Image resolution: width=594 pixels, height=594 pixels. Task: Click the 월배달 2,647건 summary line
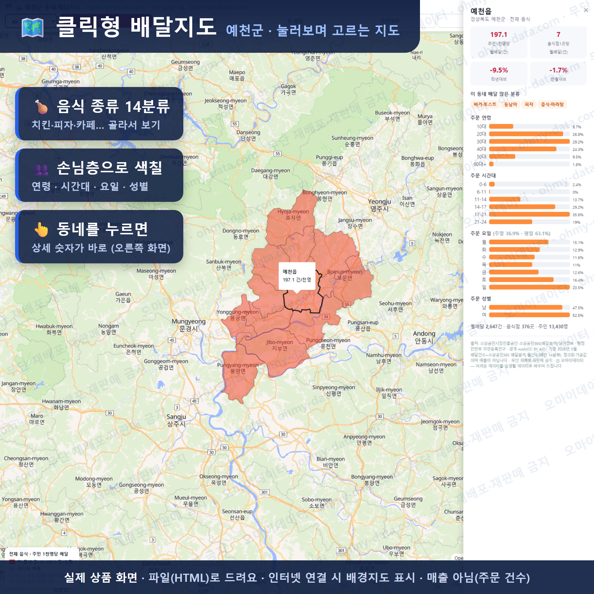519,327
